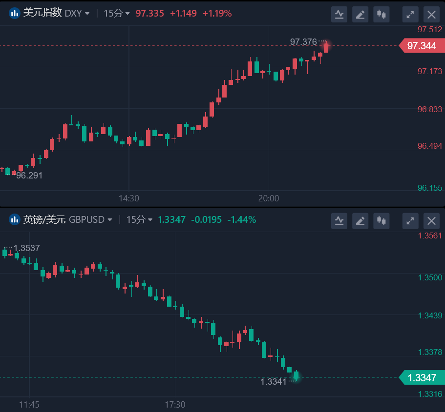The image size is (445, 412).
Task: Click the 96.833 price axis label
Action: click(430, 109)
